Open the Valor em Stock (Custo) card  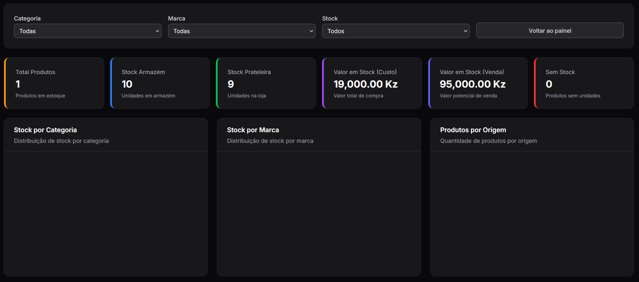click(372, 83)
